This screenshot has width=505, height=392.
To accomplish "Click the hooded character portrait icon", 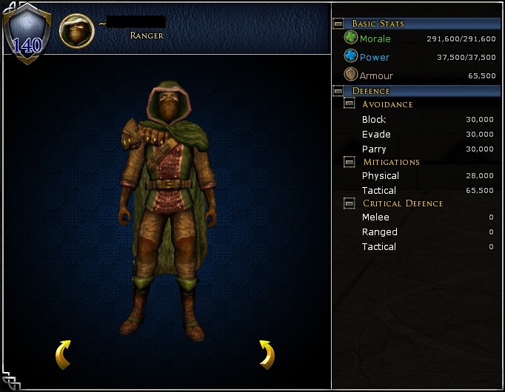I will tap(77, 31).
